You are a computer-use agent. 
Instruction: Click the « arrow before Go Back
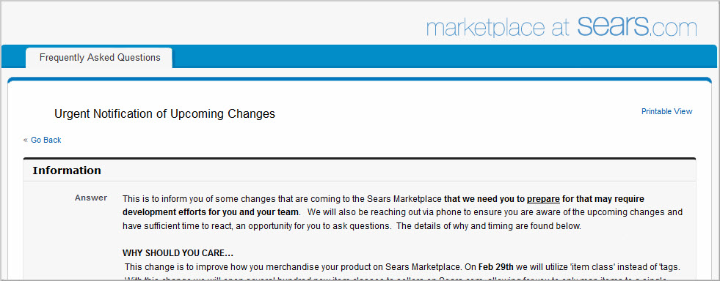click(26, 140)
